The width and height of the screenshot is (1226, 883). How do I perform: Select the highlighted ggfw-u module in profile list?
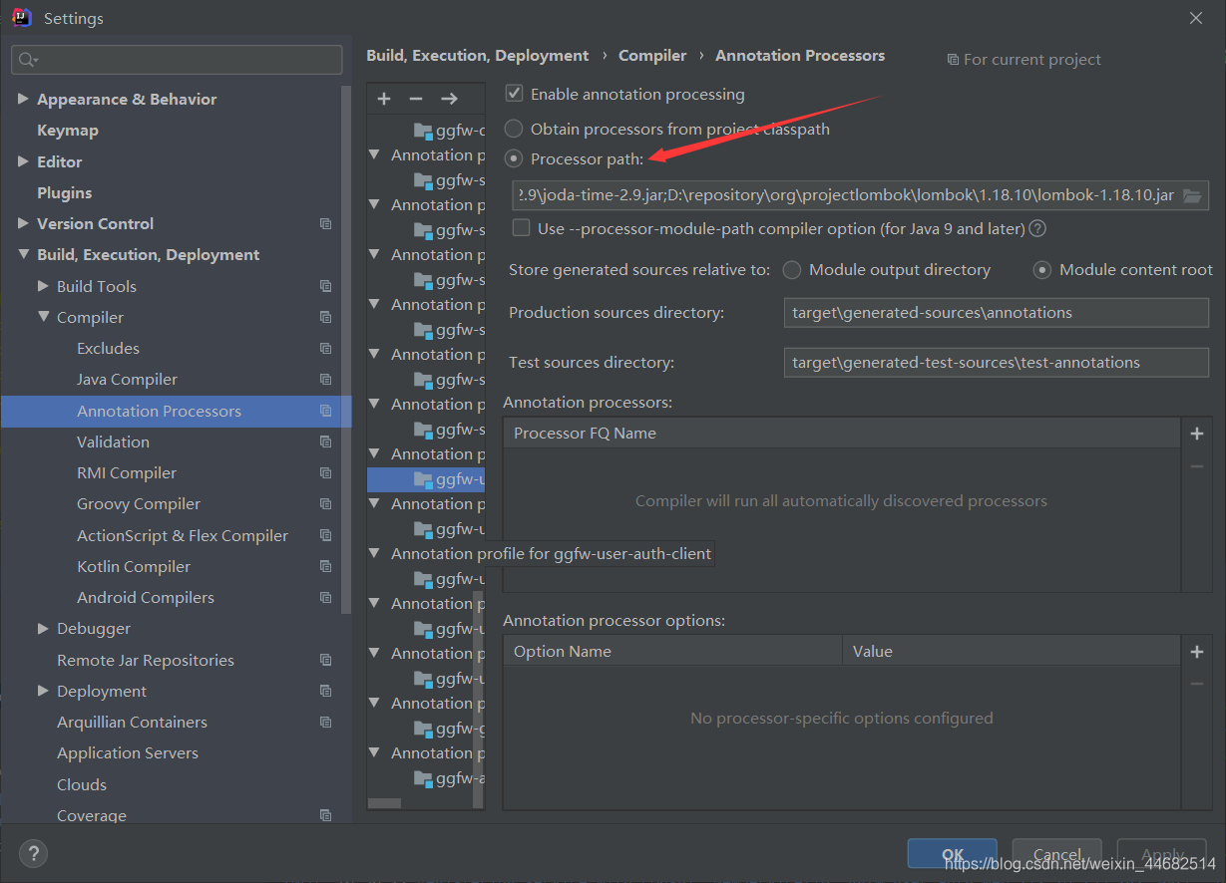click(x=426, y=479)
